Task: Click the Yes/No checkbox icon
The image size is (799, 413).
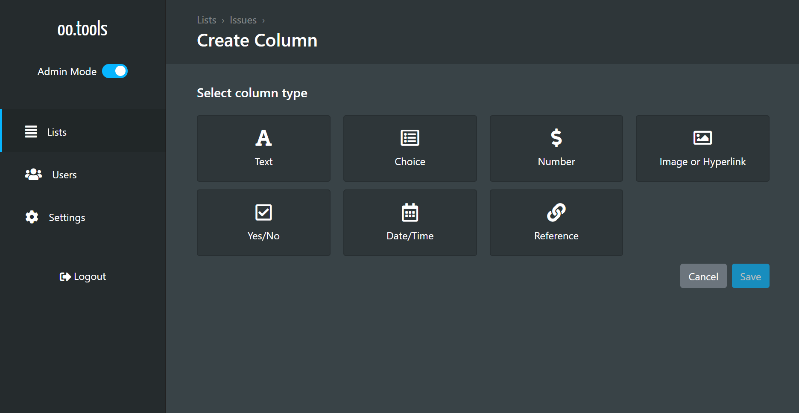Action: tap(263, 212)
